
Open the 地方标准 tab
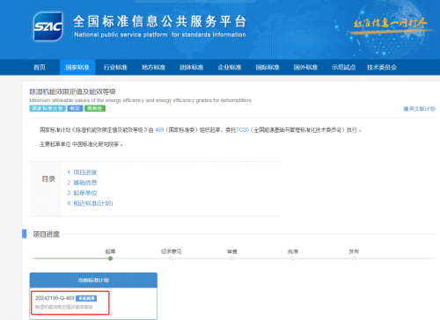[153, 68]
